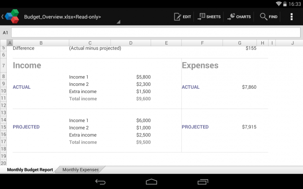
Task: Tap the Budget_Overview.xlsx file title
Action: click(x=63, y=17)
